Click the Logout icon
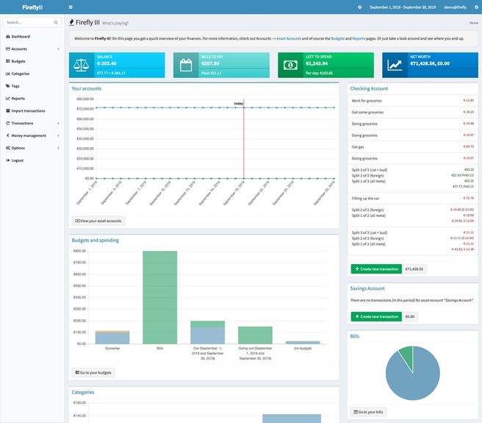The height and width of the screenshot is (423, 482). [7, 160]
